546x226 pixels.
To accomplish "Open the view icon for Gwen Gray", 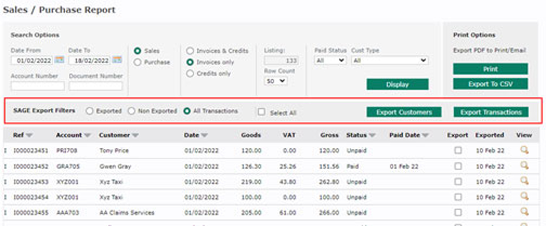I will (x=524, y=166).
